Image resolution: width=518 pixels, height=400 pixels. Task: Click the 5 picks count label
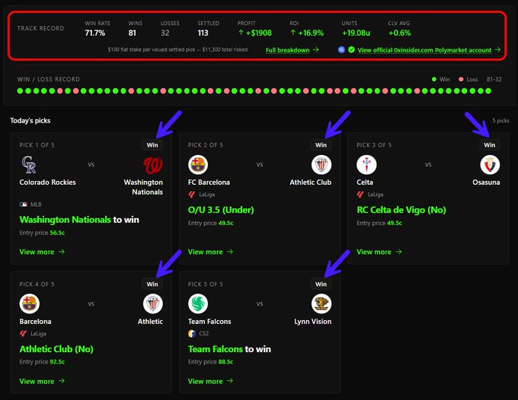500,121
